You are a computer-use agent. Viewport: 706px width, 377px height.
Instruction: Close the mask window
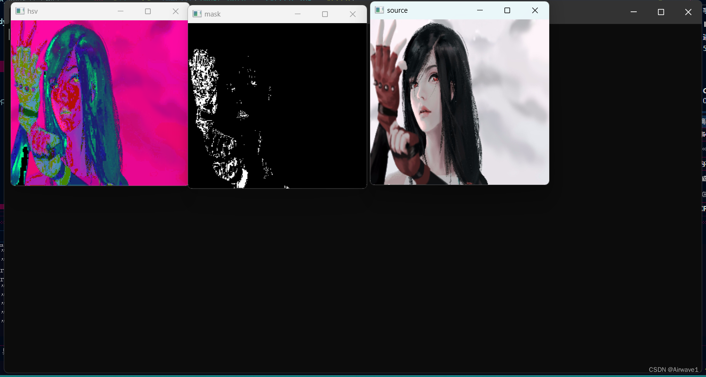point(353,14)
